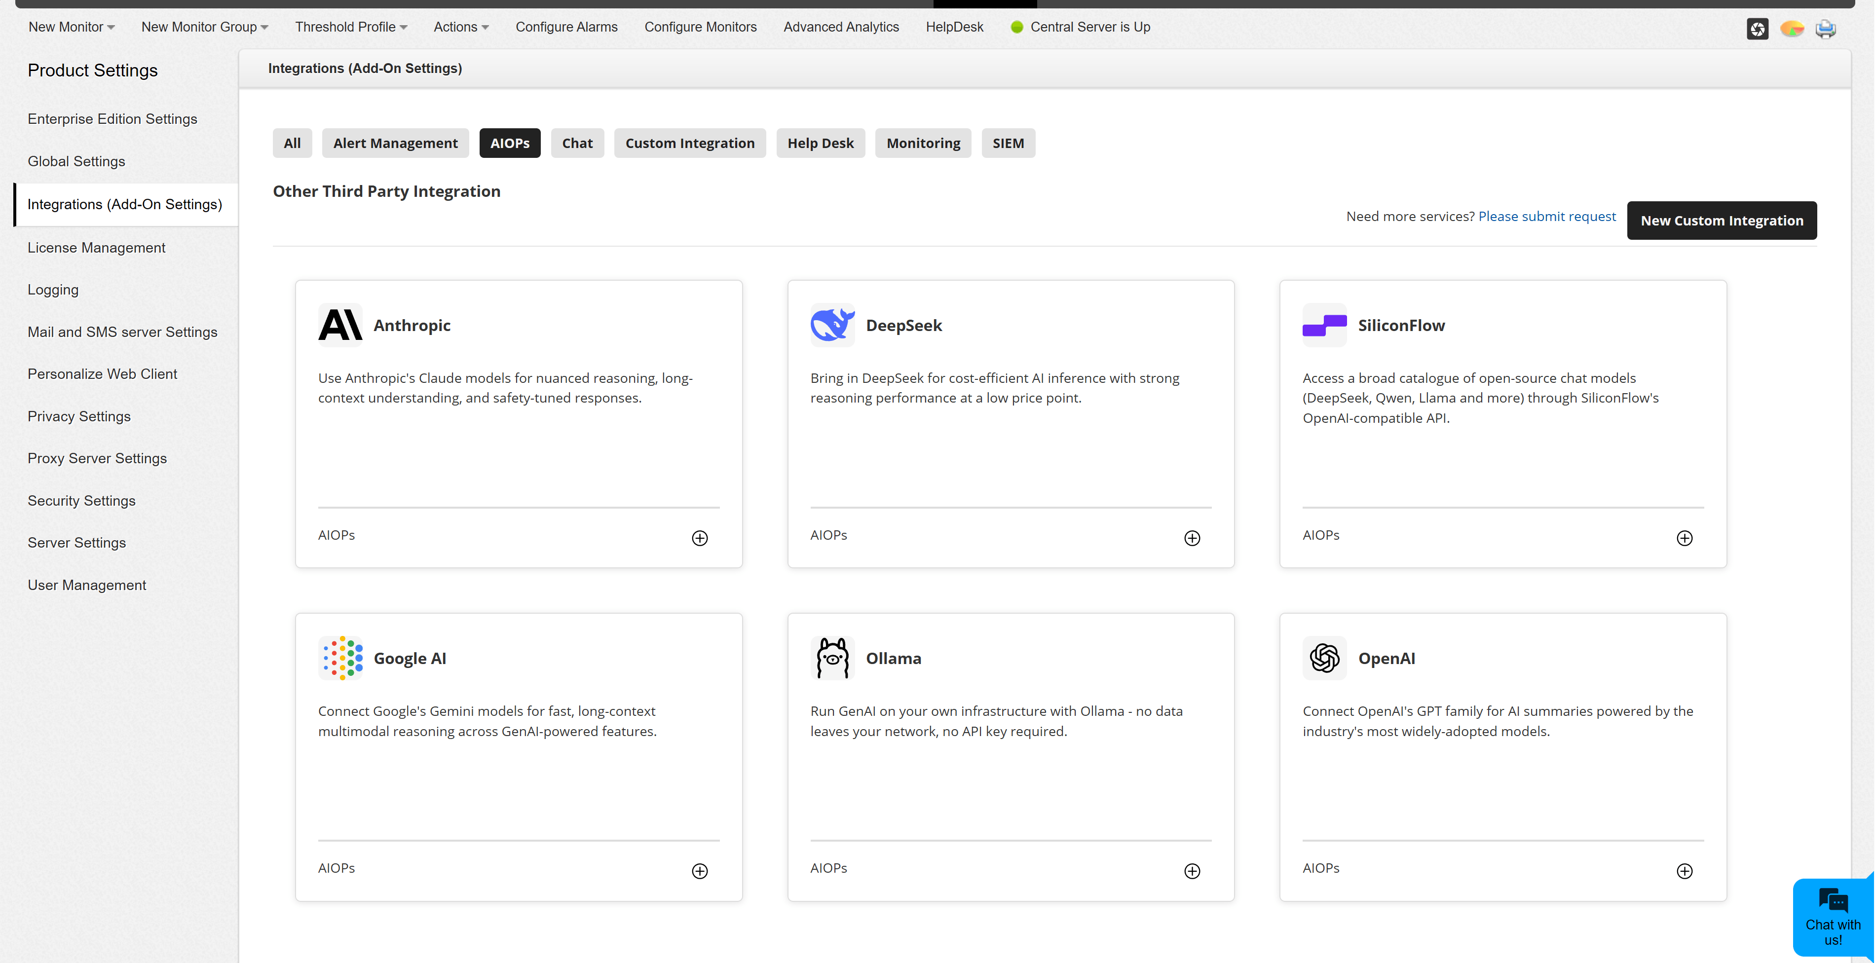Image resolution: width=1875 pixels, height=963 pixels.
Task: Filter by Custom Integration category
Action: click(689, 143)
